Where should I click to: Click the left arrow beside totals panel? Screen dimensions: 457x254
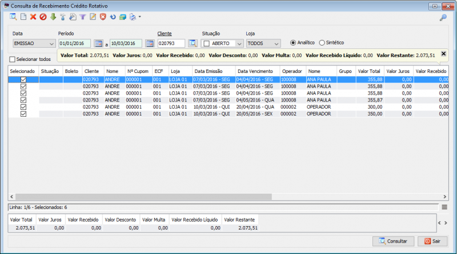pos(439,223)
